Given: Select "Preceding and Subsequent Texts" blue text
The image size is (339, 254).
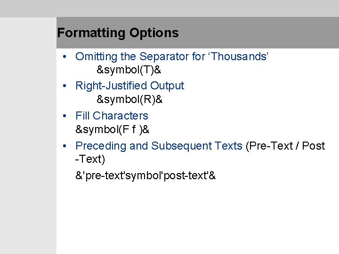Looking at the screenshot, I should click(x=159, y=146).
